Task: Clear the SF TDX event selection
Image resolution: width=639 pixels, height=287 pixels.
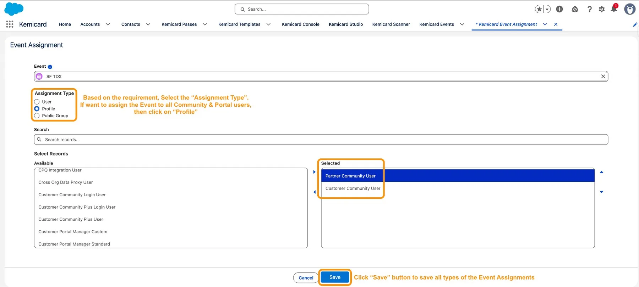Action: [603, 76]
